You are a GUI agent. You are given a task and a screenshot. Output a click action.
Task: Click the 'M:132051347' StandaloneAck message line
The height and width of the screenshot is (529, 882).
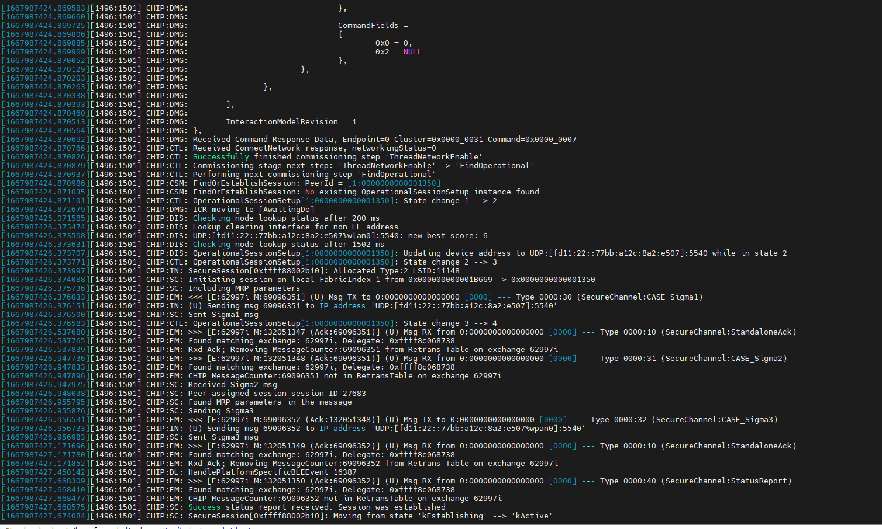[x=492, y=332]
